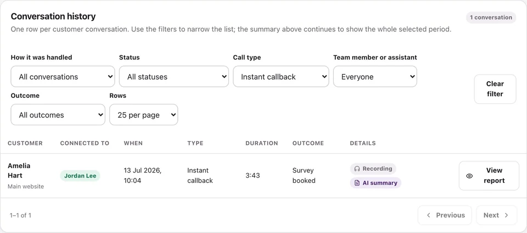This screenshot has height=233, width=527.
Task: Open the Recording badge for Amelia Hart
Action: coord(373,169)
